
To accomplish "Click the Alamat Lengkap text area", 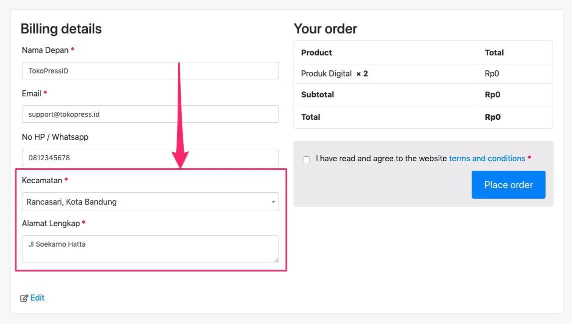I will coord(150,249).
